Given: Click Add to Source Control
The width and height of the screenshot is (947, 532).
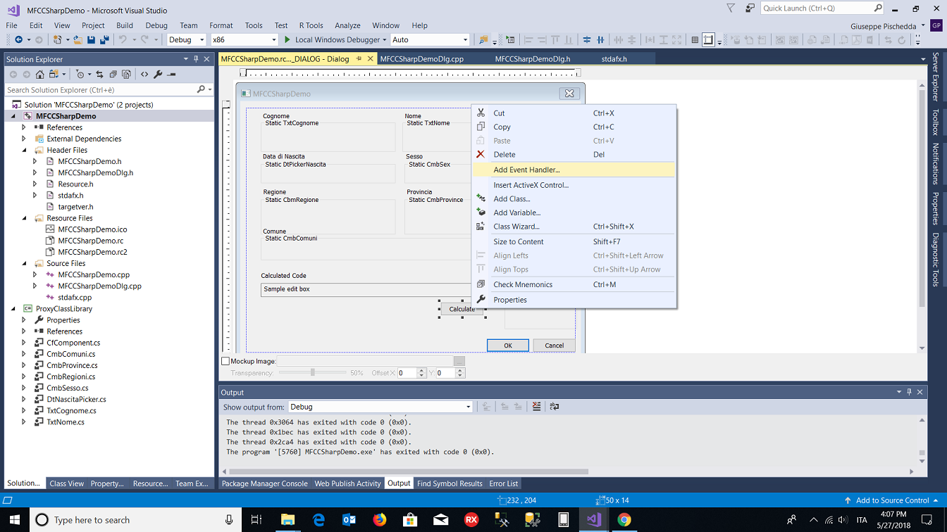Looking at the screenshot, I should (x=892, y=500).
